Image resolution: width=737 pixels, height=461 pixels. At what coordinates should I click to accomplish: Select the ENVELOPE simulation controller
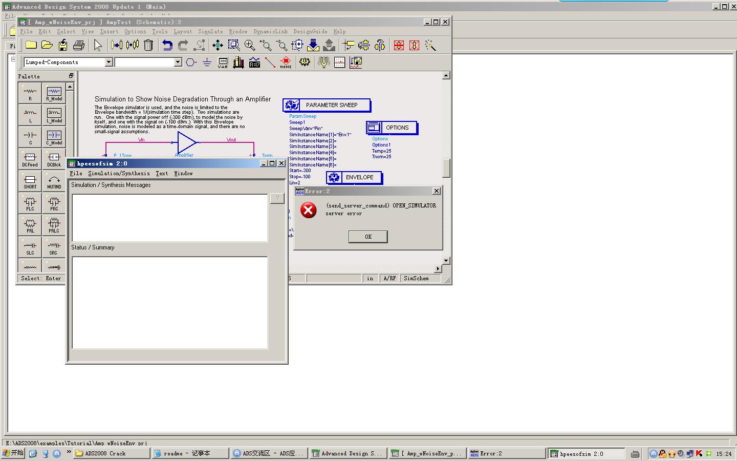tap(354, 177)
